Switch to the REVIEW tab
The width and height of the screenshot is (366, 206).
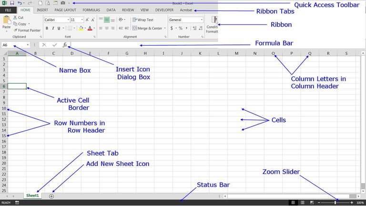point(128,10)
